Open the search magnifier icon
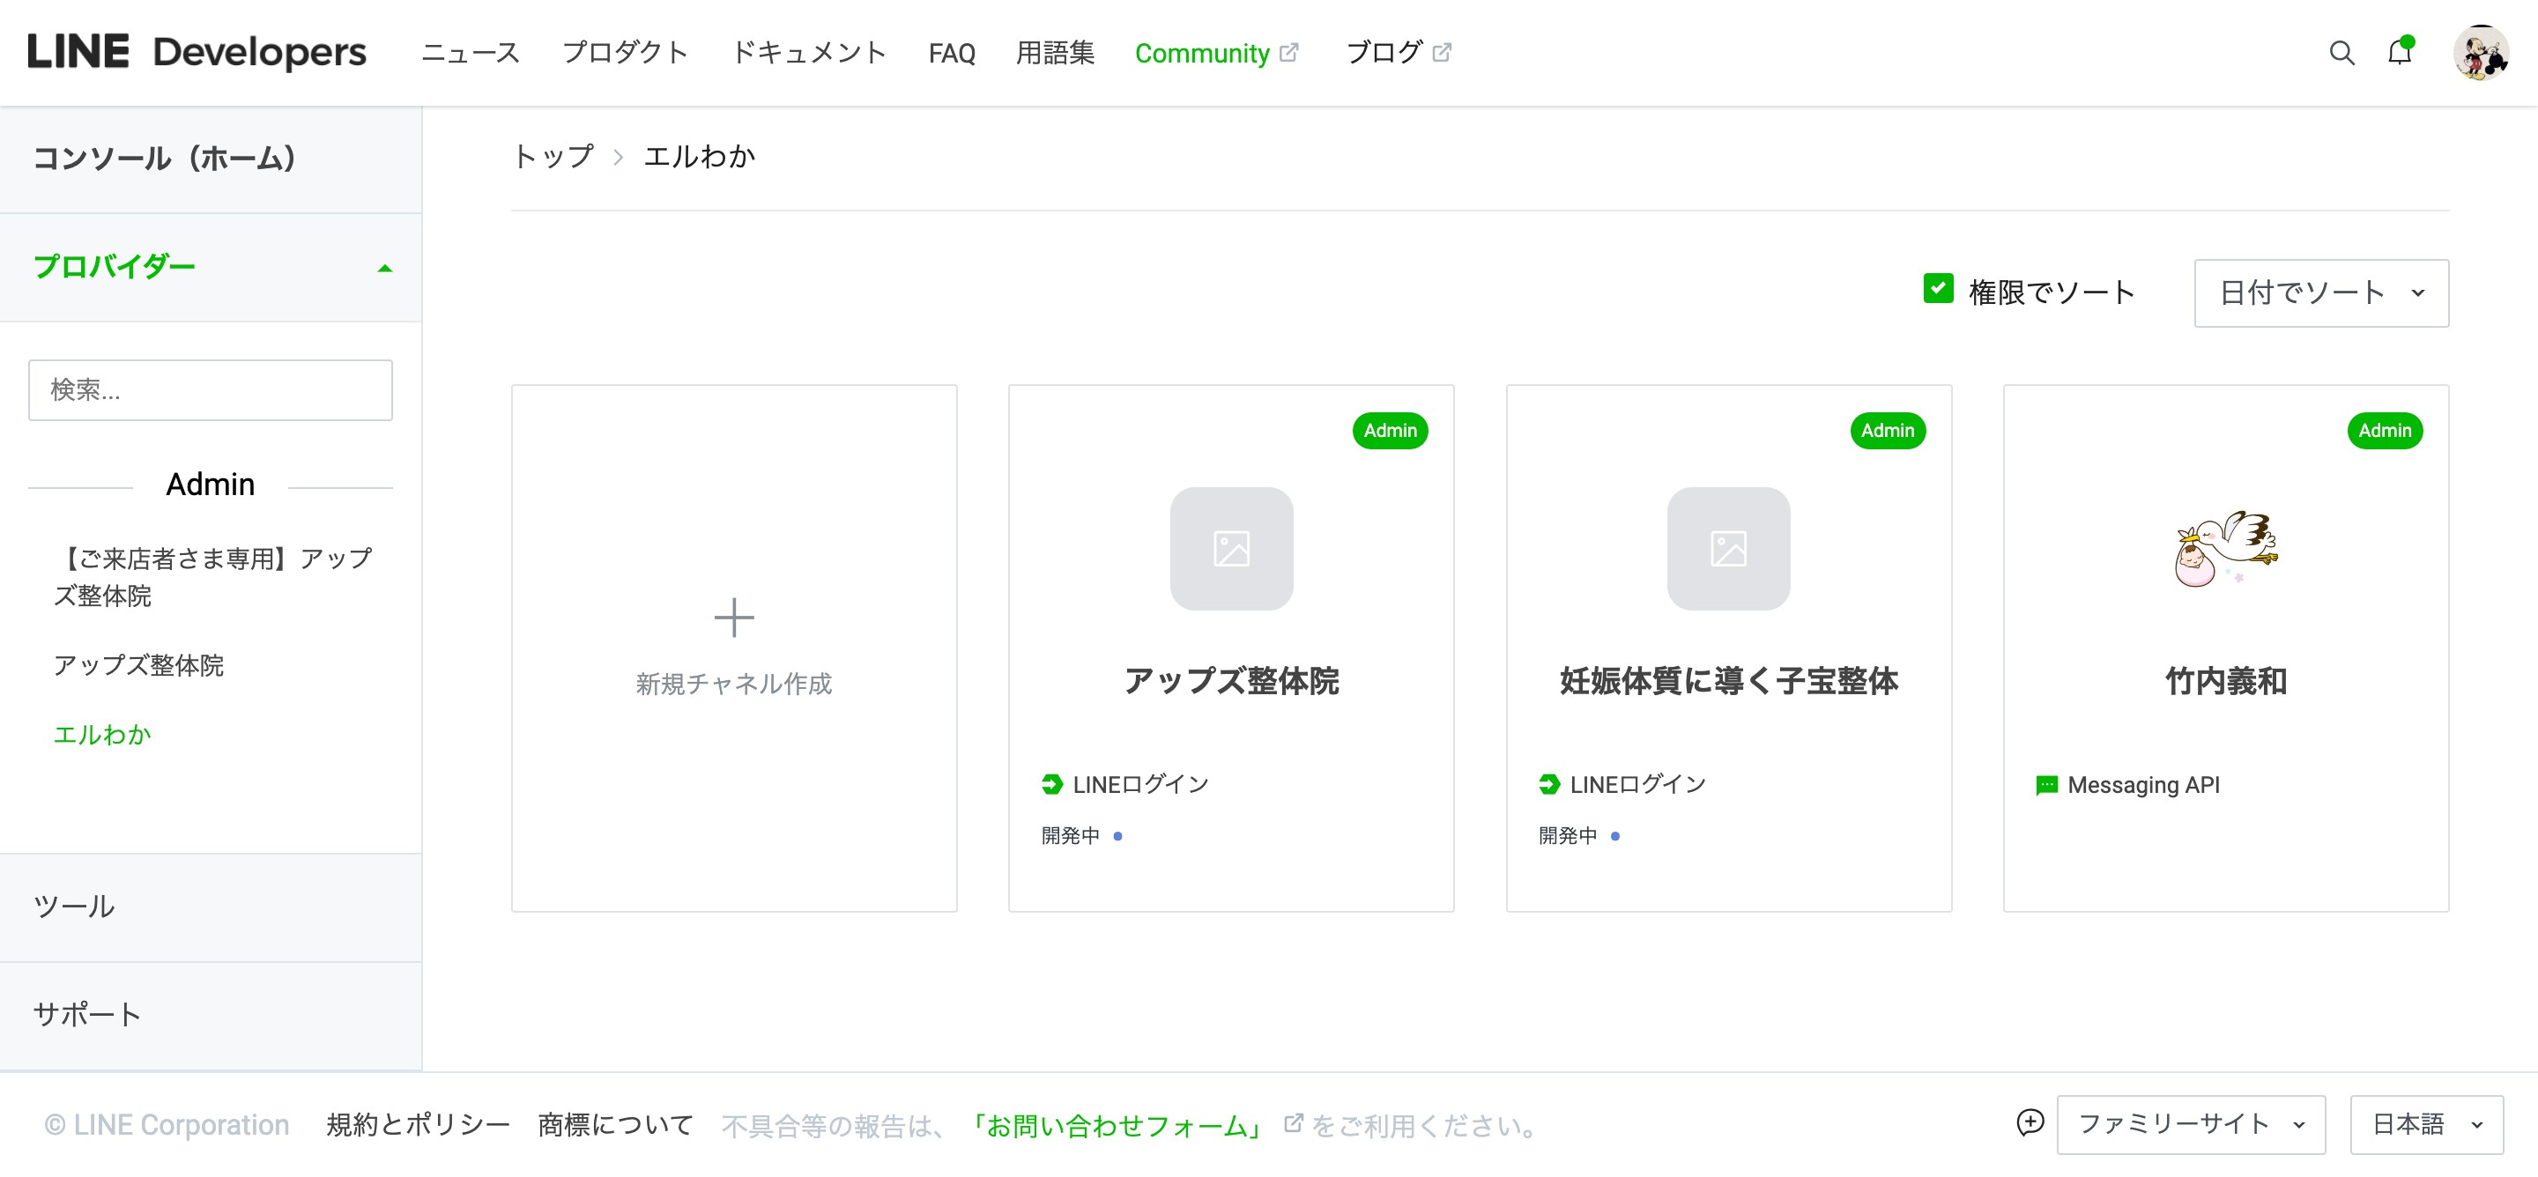2538x1177 pixels. click(x=2341, y=53)
